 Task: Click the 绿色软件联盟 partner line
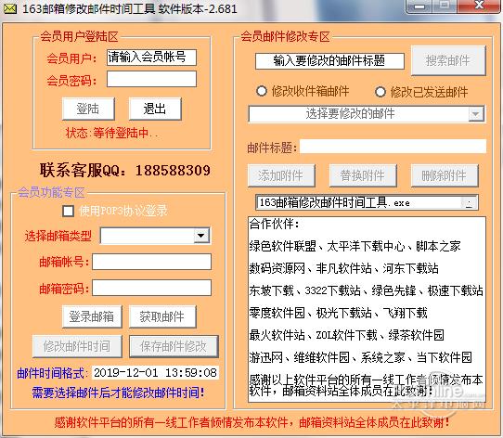(x=355, y=246)
